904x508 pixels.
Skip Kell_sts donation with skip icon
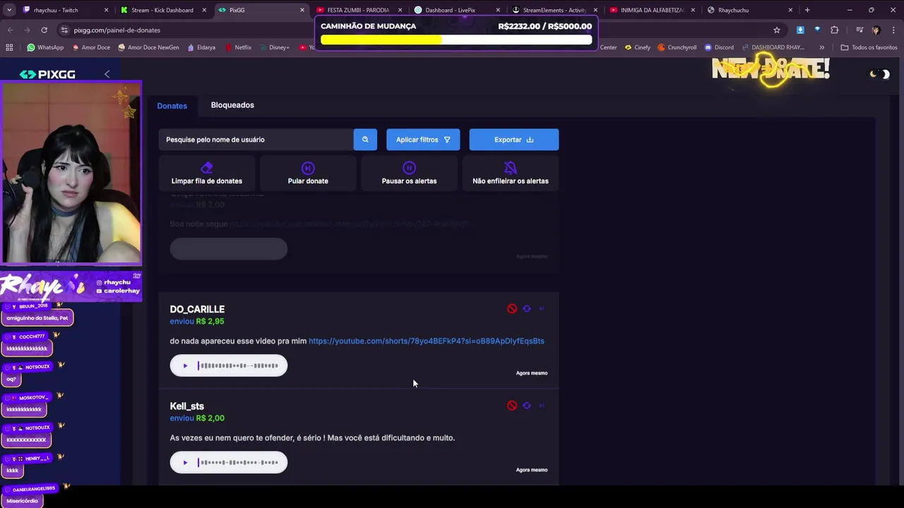[x=542, y=406]
